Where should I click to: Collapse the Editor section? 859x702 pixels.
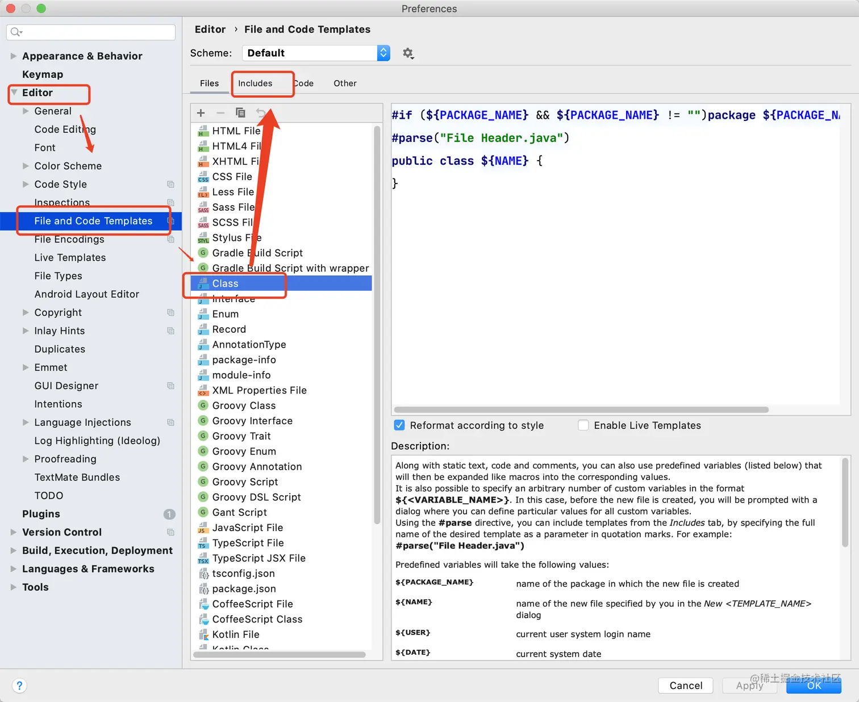(14, 93)
